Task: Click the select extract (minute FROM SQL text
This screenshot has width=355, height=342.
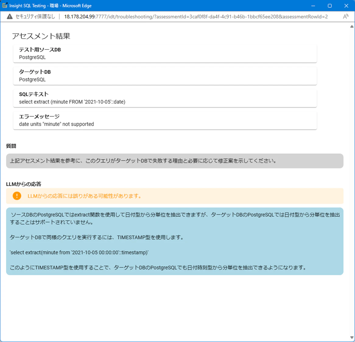Action: [x=72, y=102]
